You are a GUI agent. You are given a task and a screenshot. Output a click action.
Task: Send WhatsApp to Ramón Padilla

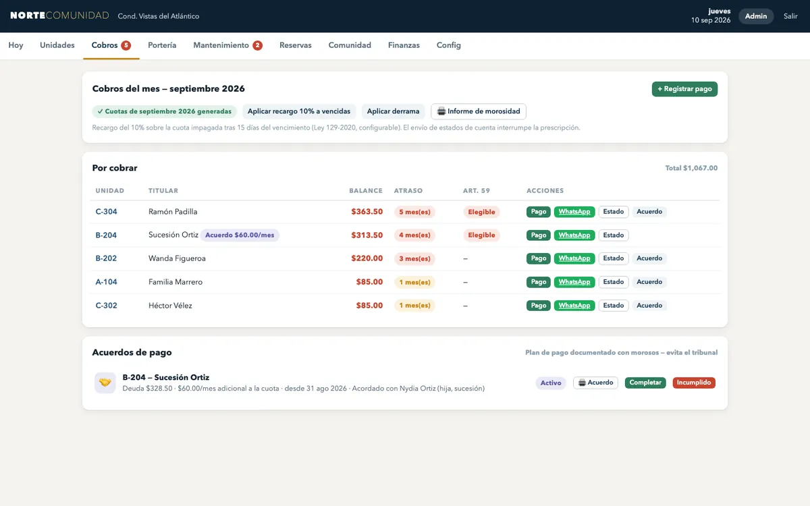pos(574,212)
